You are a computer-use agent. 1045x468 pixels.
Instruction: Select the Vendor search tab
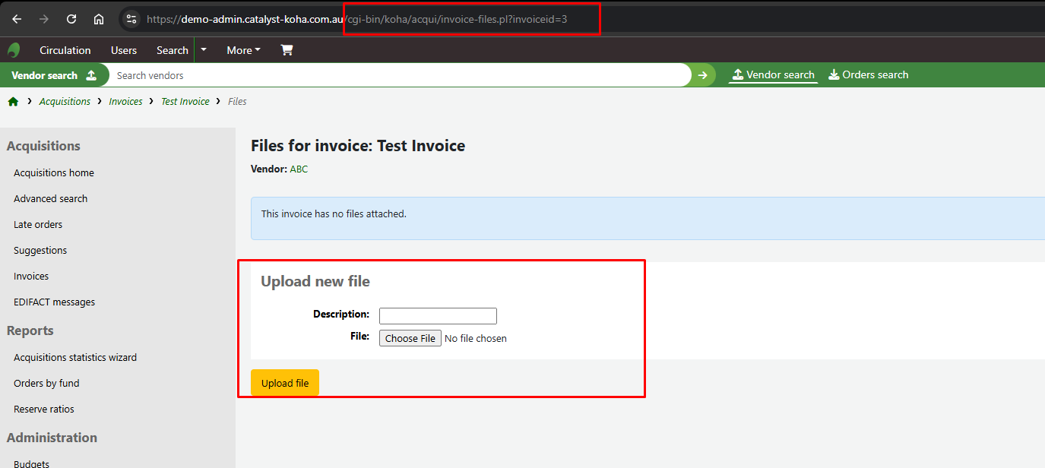pyautogui.click(x=773, y=74)
